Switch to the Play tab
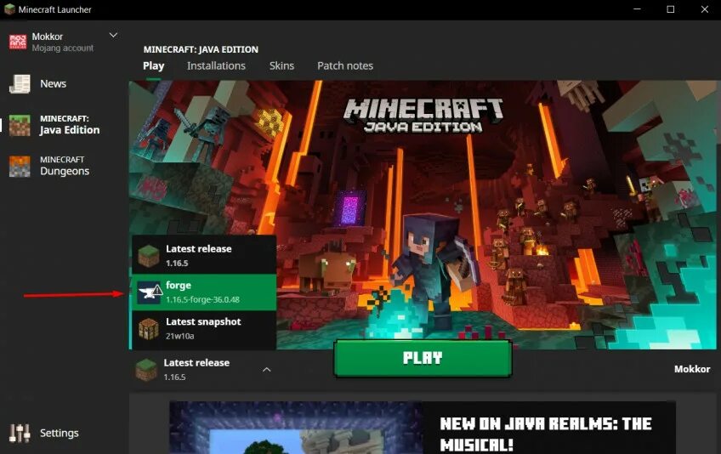This screenshot has width=721, height=454. [154, 65]
